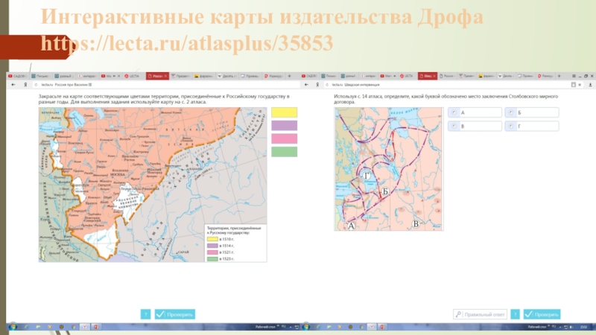
Task: Select answer option Б
Action: [530, 112]
